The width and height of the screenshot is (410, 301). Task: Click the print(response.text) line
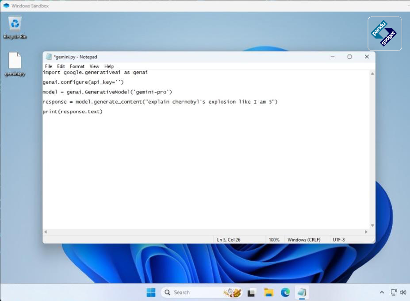(73, 112)
